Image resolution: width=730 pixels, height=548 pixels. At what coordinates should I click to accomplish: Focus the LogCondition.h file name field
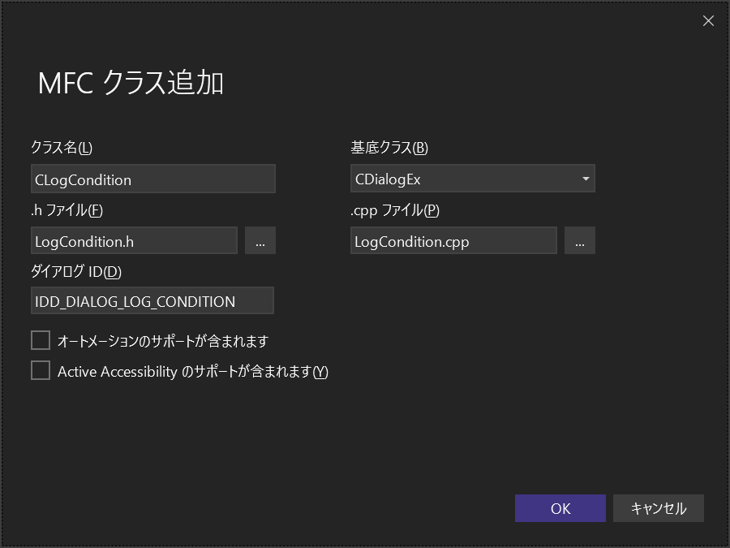point(134,241)
